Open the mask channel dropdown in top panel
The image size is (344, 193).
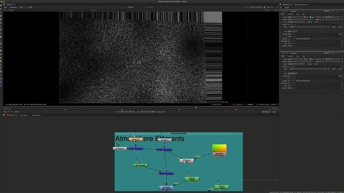[x=308, y=27]
